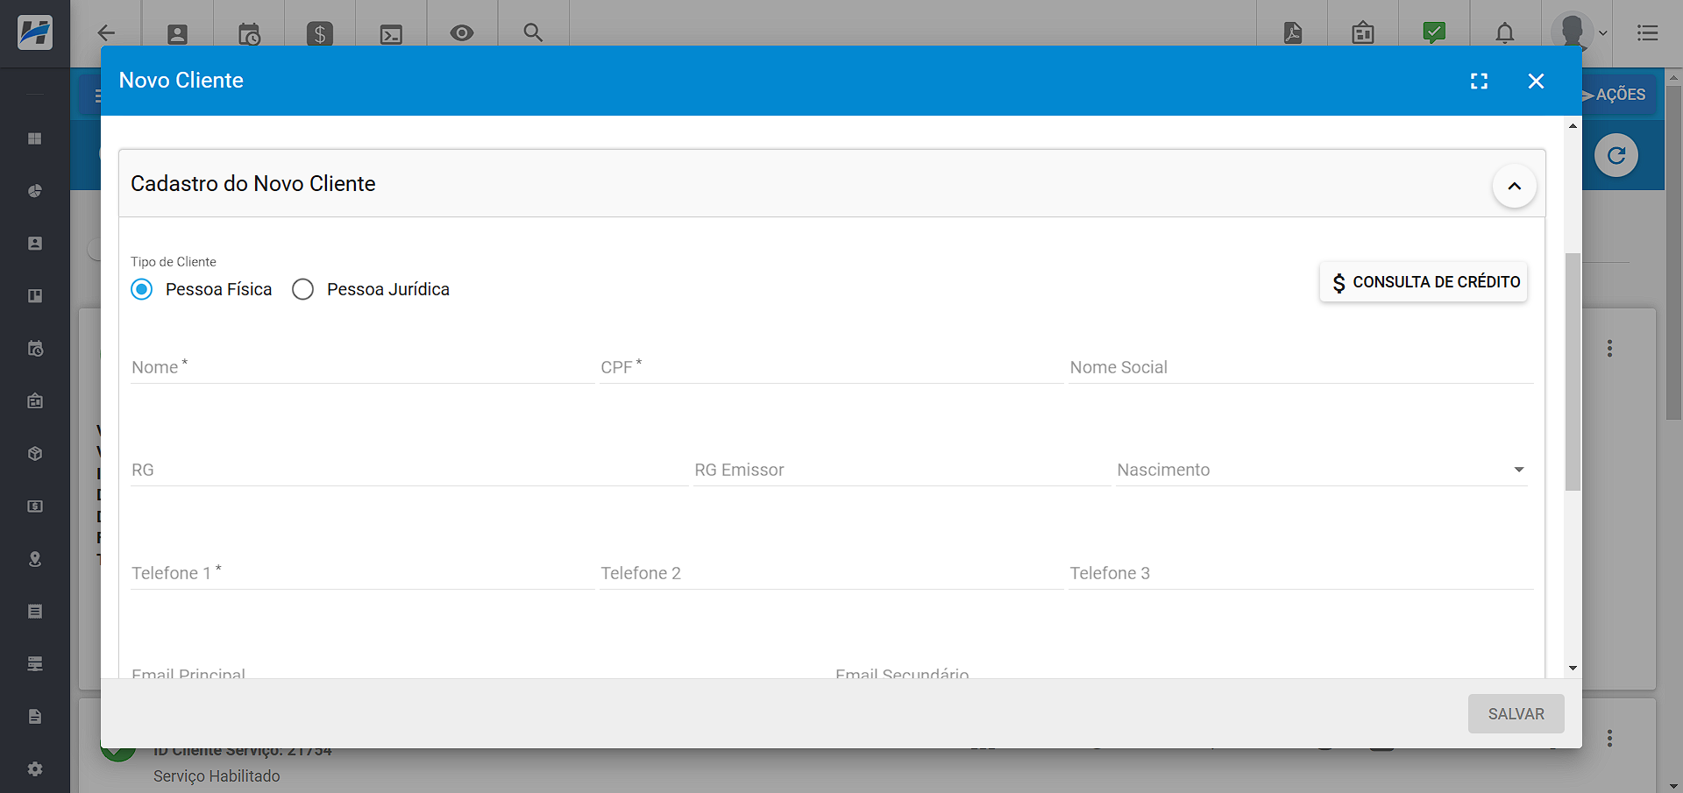Viewport: 1683px width, 793px height.
Task: Open the search magnifier icon in toolbar
Action: (x=533, y=32)
